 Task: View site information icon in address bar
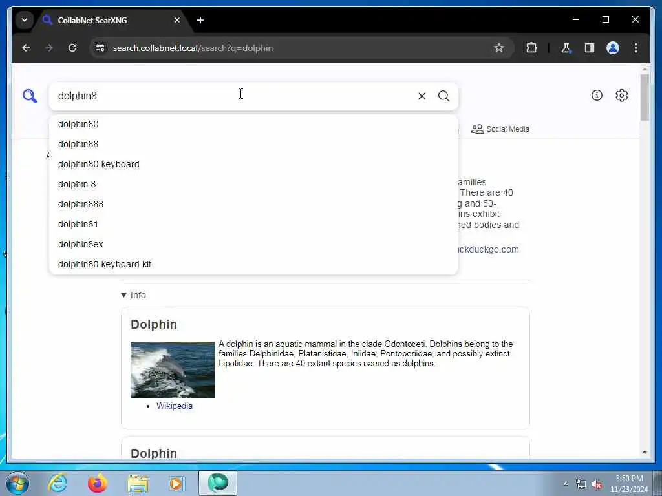pos(100,48)
